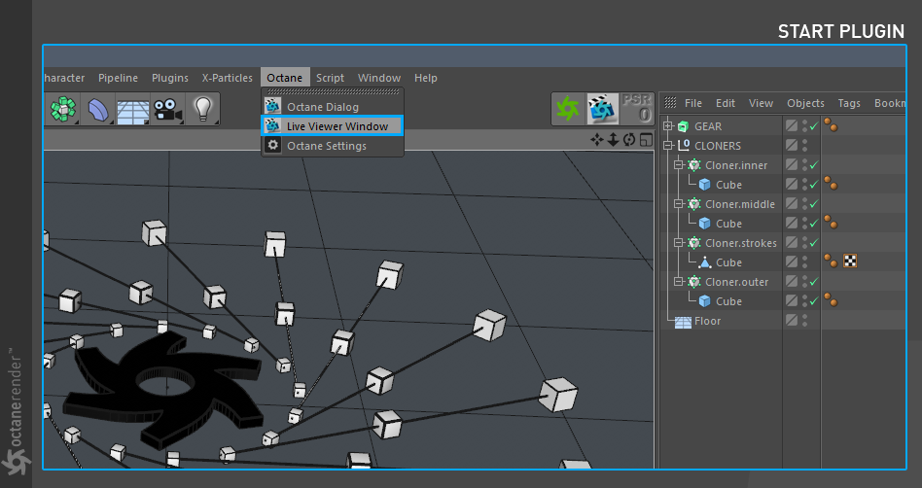Collapse the CLONERS null hierarchy

[668, 145]
